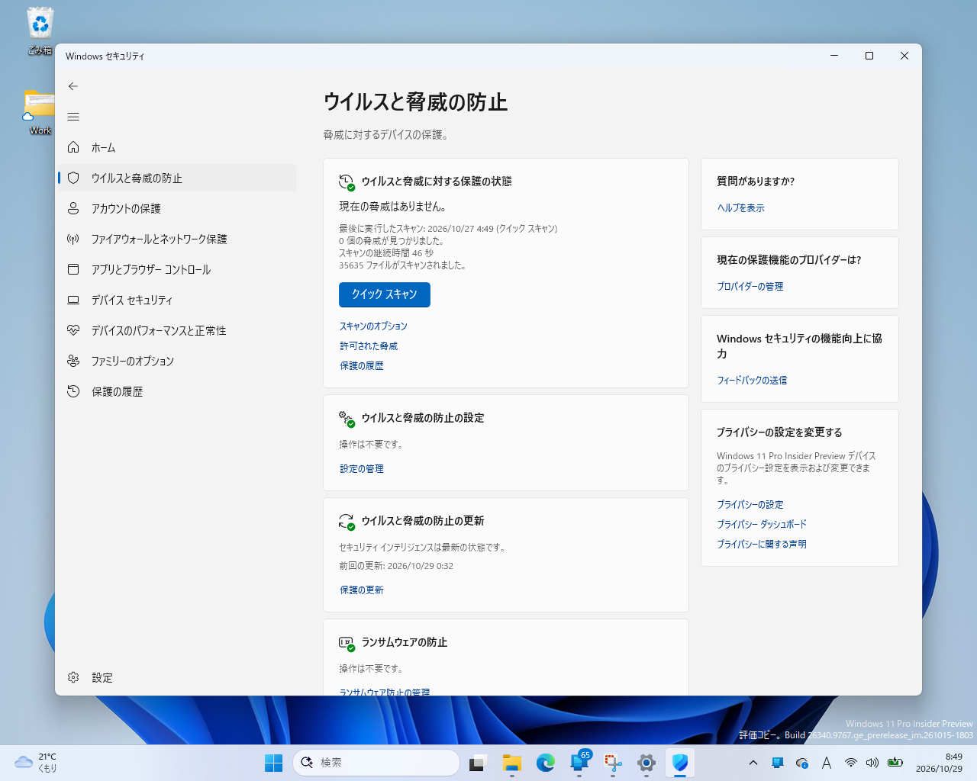Click the app/browser control window icon
Screen dimensions: 977x781
click(73, 269)
